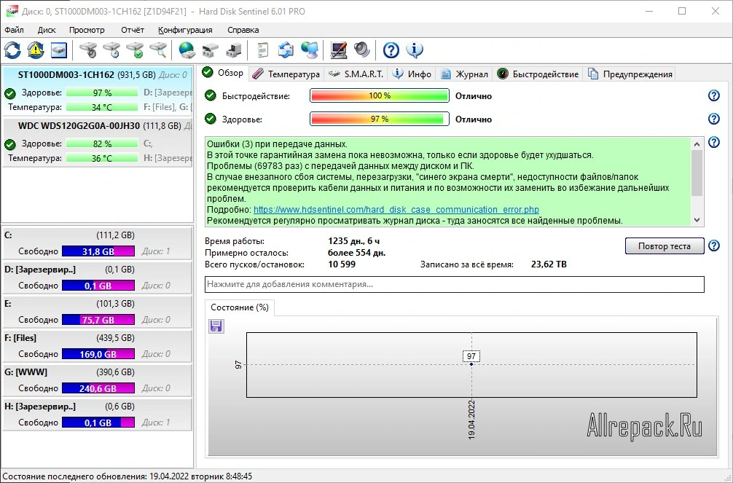The height and width of the screenshot is (483, 733).
Task: Click the 10 599 start/stop count value
Action: coord(342,264)
